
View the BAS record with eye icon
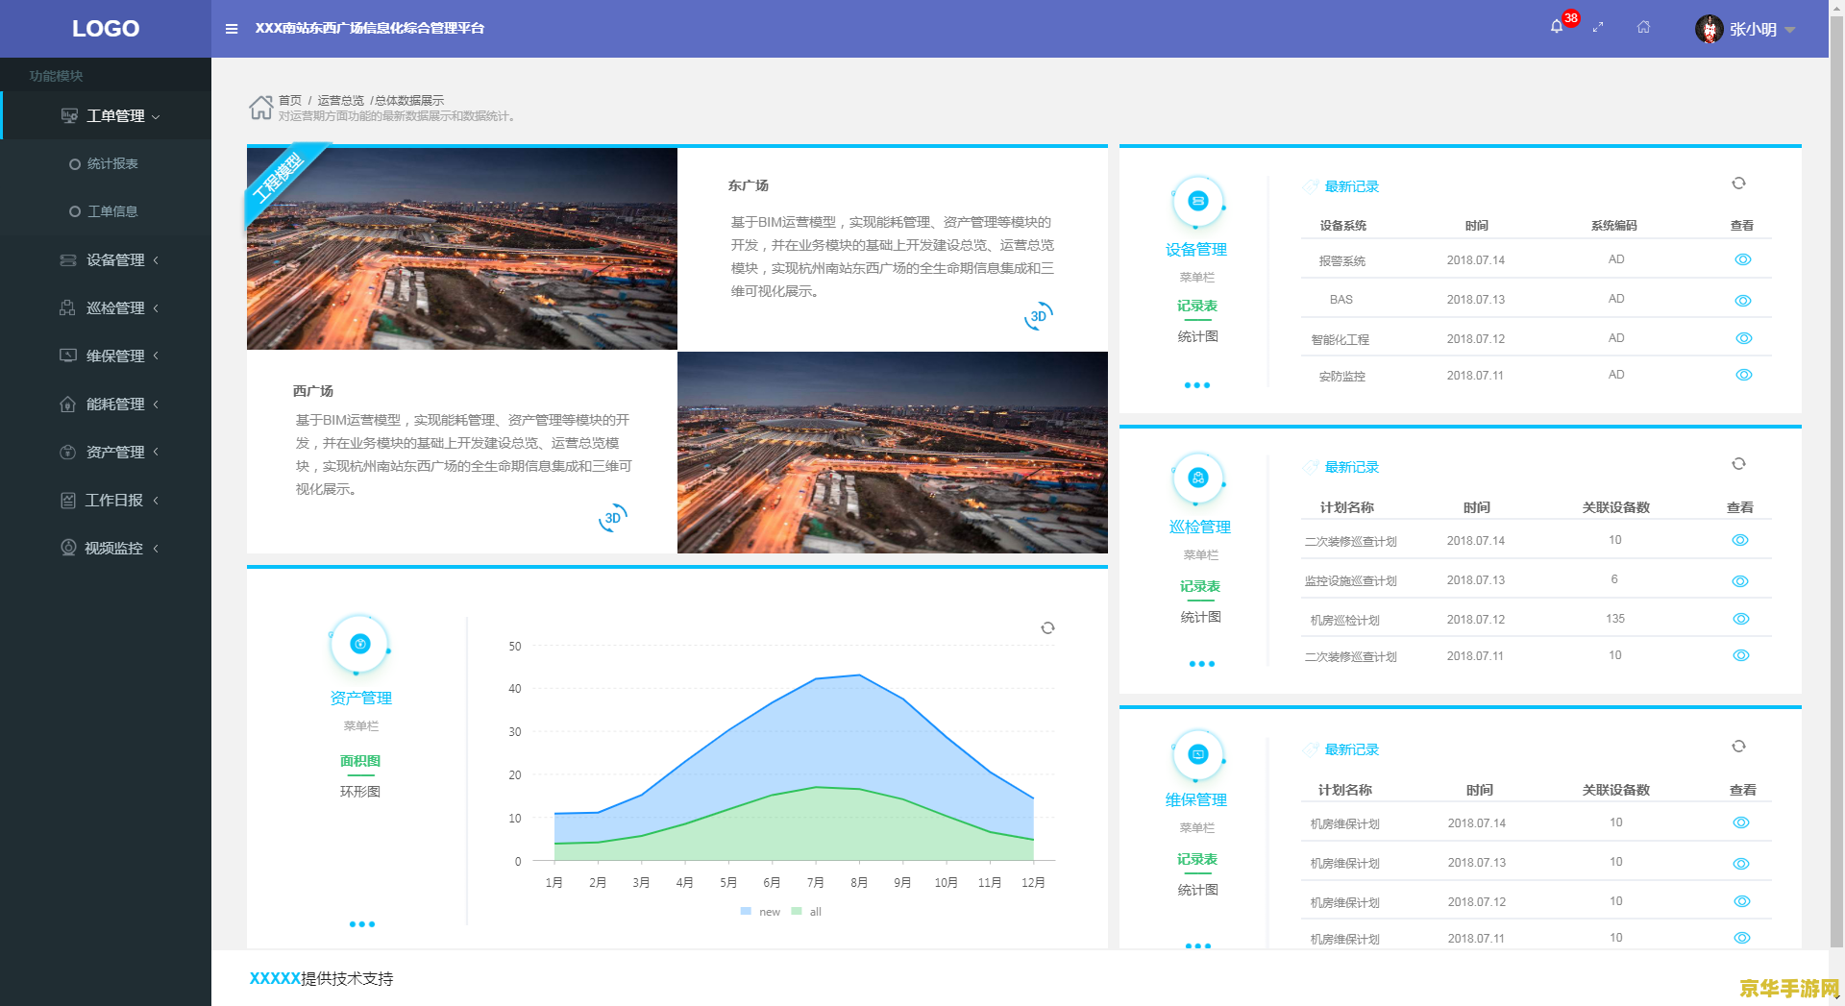tap(1743, 301)
